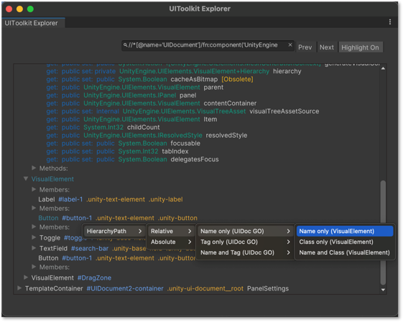The image size is (403, 322).
Task: Expand VisualElement #DragZone node
Action: pos(26,278)
